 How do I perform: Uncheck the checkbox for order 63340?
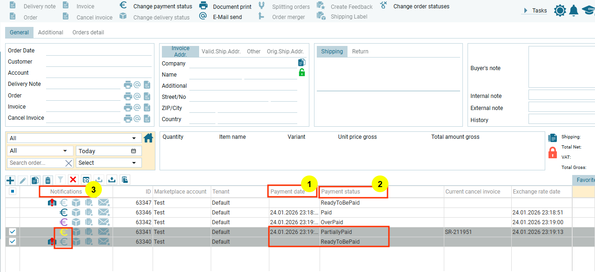(x=13, y=241)
